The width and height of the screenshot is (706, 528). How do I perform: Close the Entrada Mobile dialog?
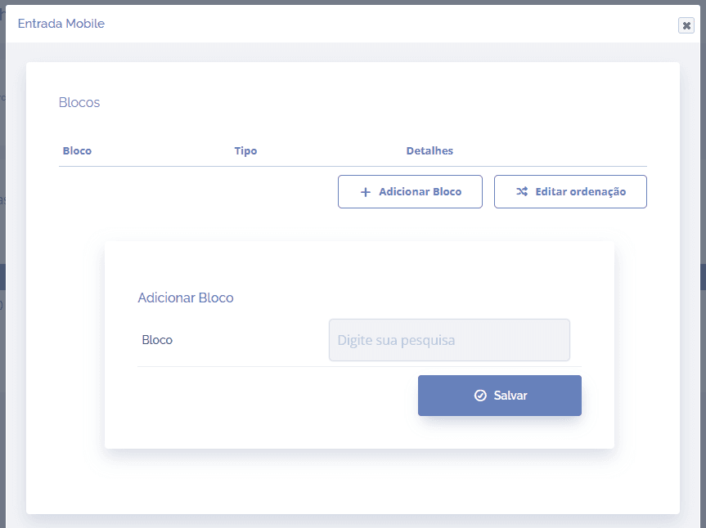click(x=686, y=25)
